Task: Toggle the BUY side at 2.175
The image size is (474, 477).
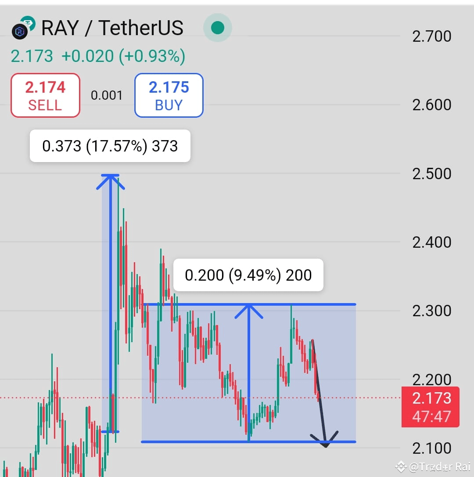Action: click(169, 95)
